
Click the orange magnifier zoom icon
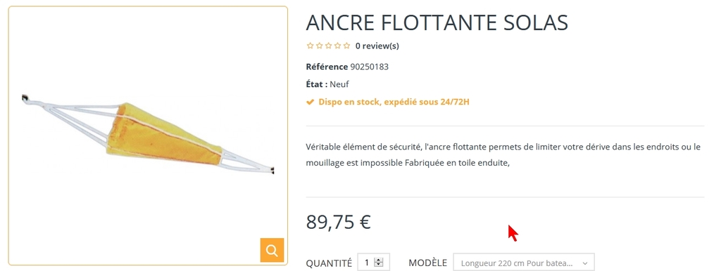tap(272, 250)
